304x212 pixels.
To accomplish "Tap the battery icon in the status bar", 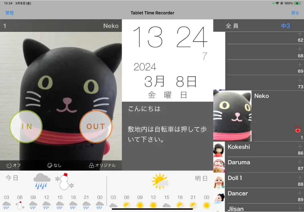I will pos(297,3).
